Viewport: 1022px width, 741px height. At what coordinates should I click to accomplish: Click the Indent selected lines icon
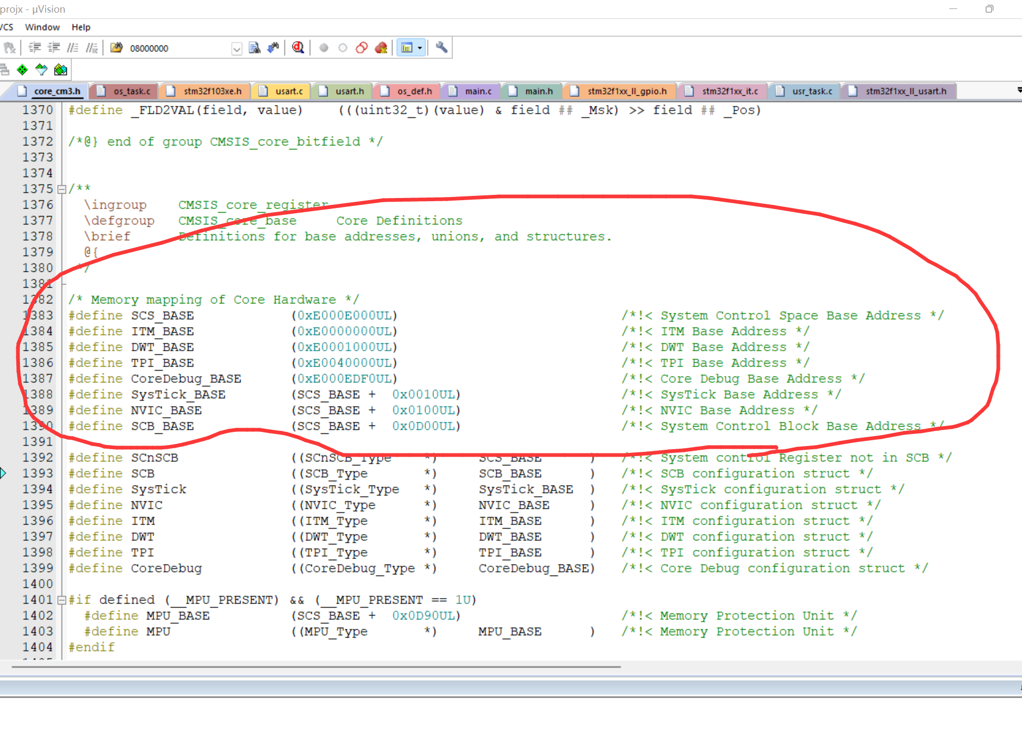click(x=35, y=48)
